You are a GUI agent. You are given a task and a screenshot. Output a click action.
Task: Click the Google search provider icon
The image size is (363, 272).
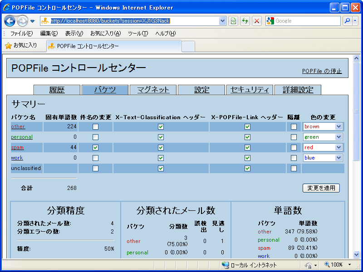[270, 21]
